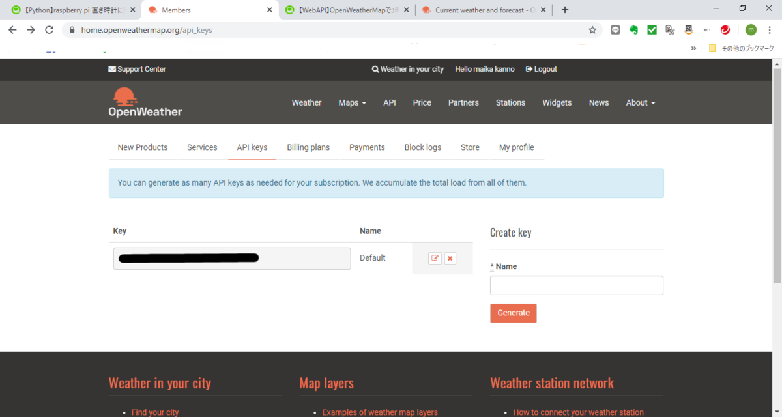Open その他のブックマーク folder
Screen dimensions: 782x417
pyautogui.click(x=741, y=48)
